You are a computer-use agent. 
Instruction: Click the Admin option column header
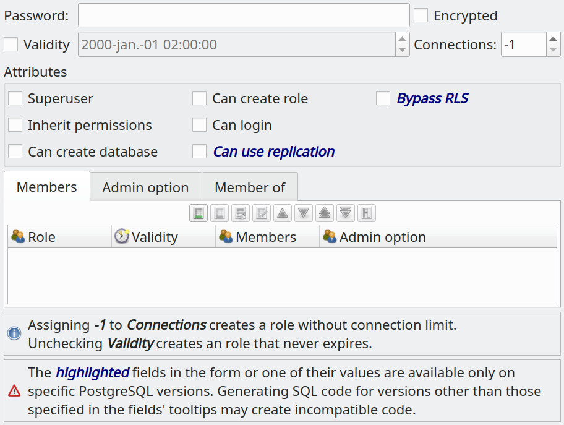(x=438, y=237)
